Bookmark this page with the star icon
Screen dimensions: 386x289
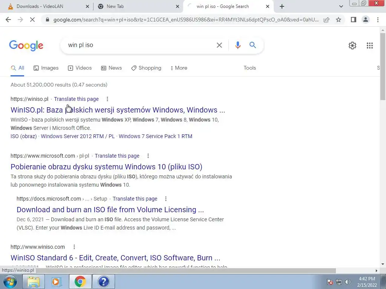339,20
